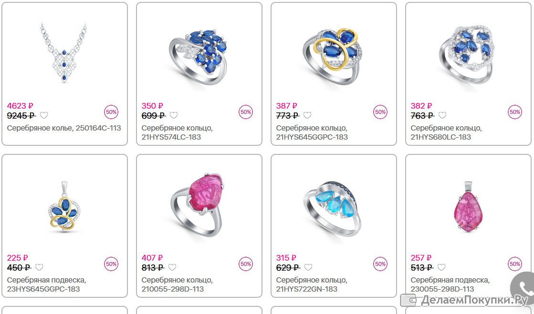Like the 225 ₽ pendant via heart icon
The height and width of the screenshot is (314, 534).
point(39,267)
